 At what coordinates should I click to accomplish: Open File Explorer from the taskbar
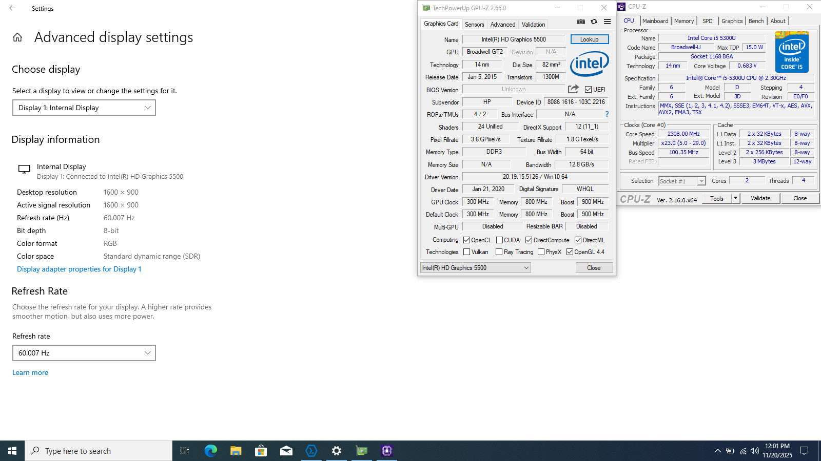[236, 451]
